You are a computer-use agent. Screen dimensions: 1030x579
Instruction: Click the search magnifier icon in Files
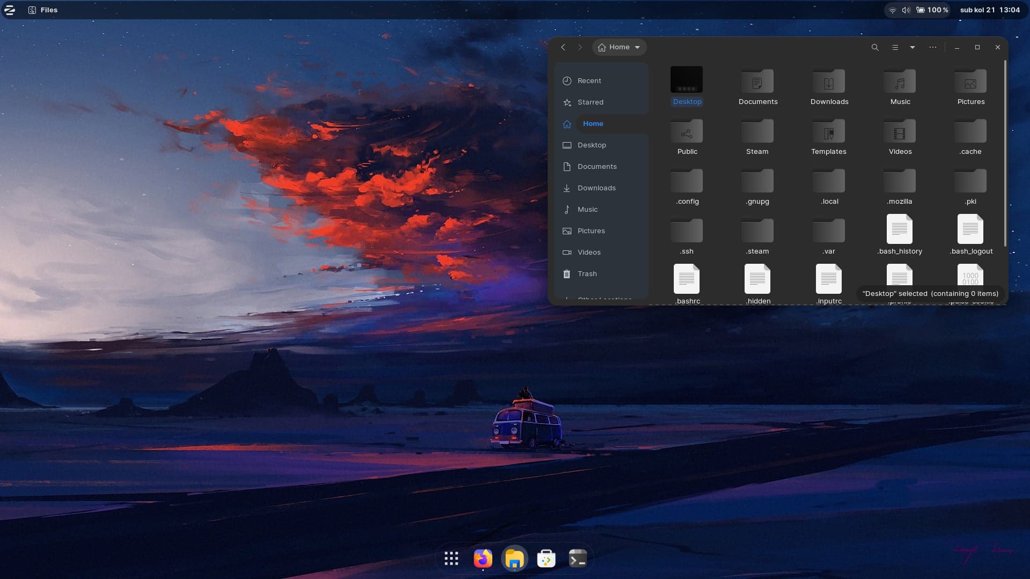point(875,47)
